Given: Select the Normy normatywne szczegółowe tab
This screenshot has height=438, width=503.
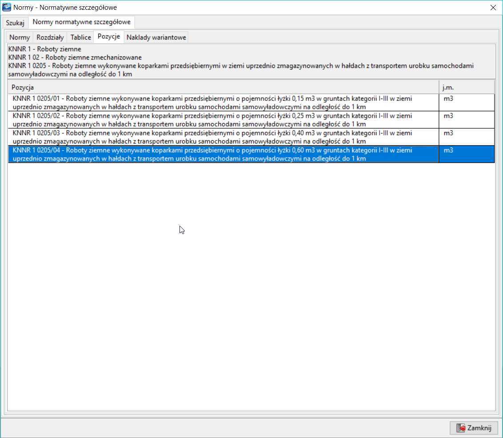Looking at the screenshot, I should pyautogui.click(x=81, y=22).
